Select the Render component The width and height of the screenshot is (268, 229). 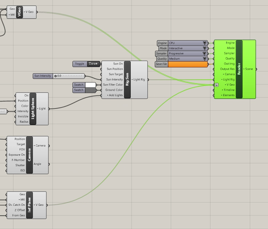239,69
